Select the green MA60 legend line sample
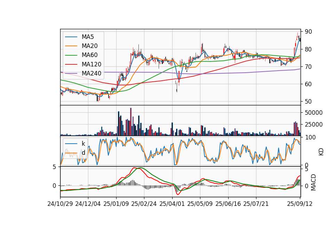 click(71, 55)
